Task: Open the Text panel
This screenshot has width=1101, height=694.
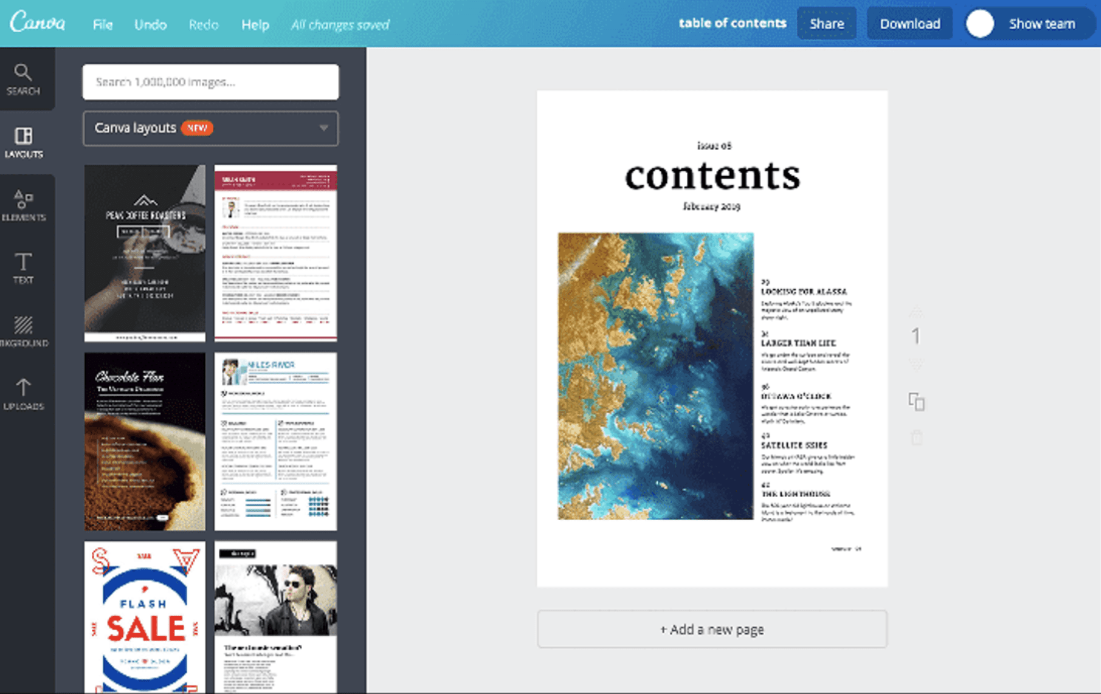Action: coord(23,267)
